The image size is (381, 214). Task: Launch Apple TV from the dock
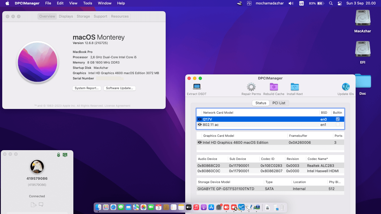pos(189,207)
